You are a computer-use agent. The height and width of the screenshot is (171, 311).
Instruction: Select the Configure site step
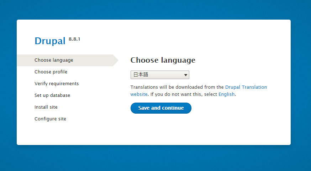click(x=50, y=119)
